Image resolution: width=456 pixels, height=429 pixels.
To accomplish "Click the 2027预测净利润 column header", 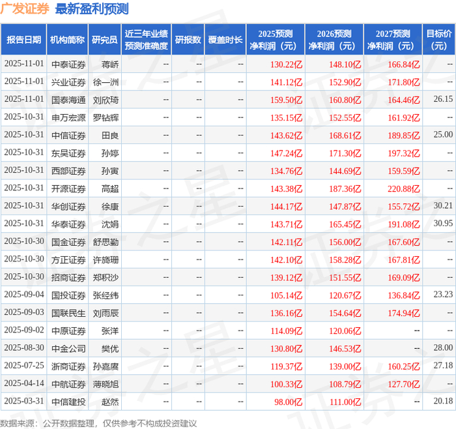I will [x=393, y=40].
